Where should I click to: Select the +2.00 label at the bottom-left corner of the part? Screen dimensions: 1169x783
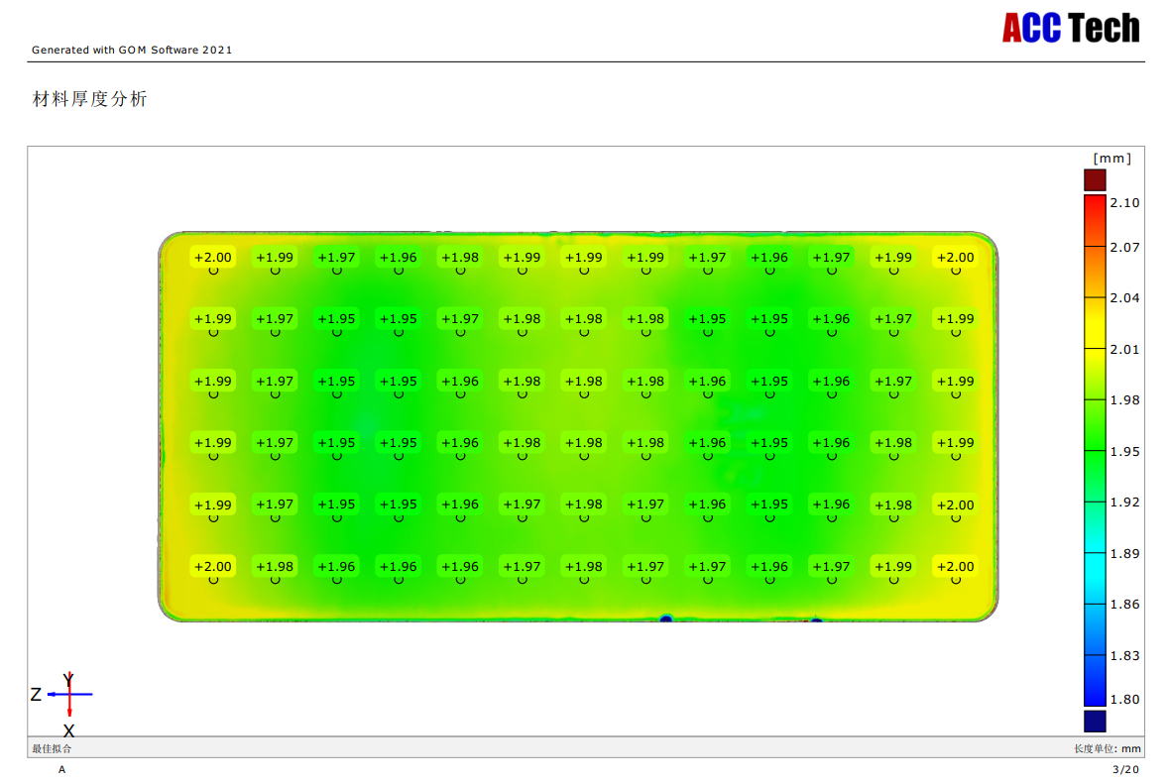click(213, 567)
